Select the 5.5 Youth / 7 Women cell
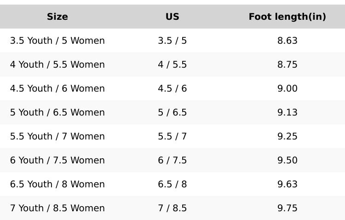This screenshot has height=220, width=345. [57, 137]
